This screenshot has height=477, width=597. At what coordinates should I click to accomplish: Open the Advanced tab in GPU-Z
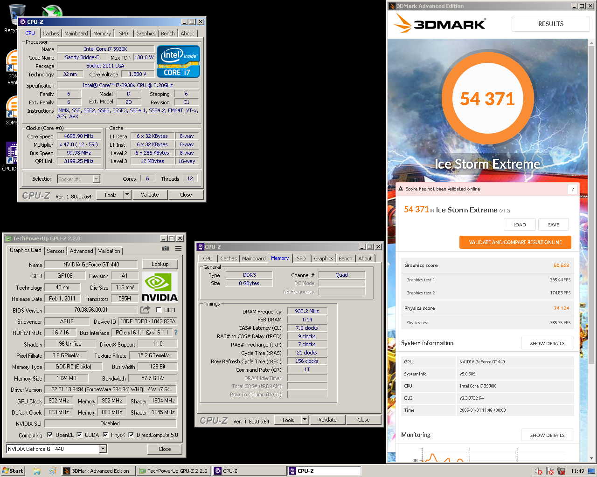pyautogui.click(x=81, y=251)
